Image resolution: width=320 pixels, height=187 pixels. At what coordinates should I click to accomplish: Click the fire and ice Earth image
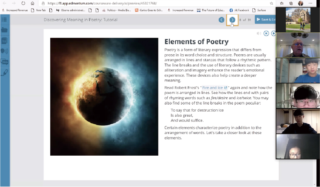tap(104, 97)
